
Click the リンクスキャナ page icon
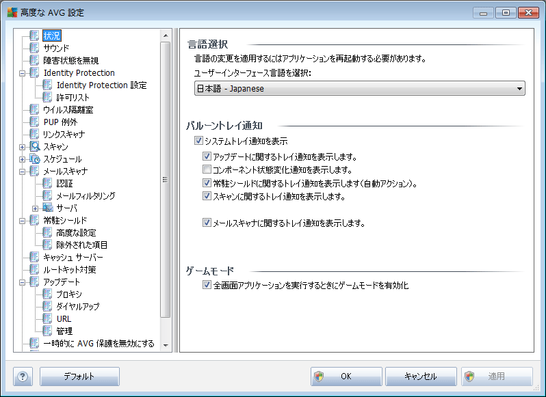(34, 134)
